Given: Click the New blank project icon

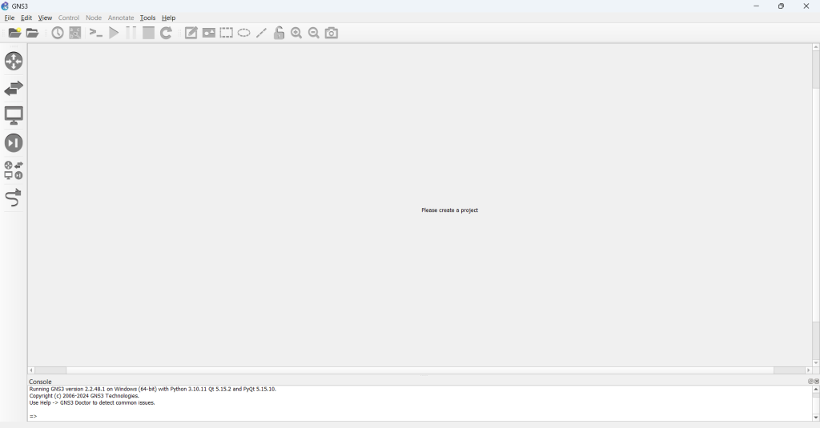Looking at the screenshot, I should 14,34.
